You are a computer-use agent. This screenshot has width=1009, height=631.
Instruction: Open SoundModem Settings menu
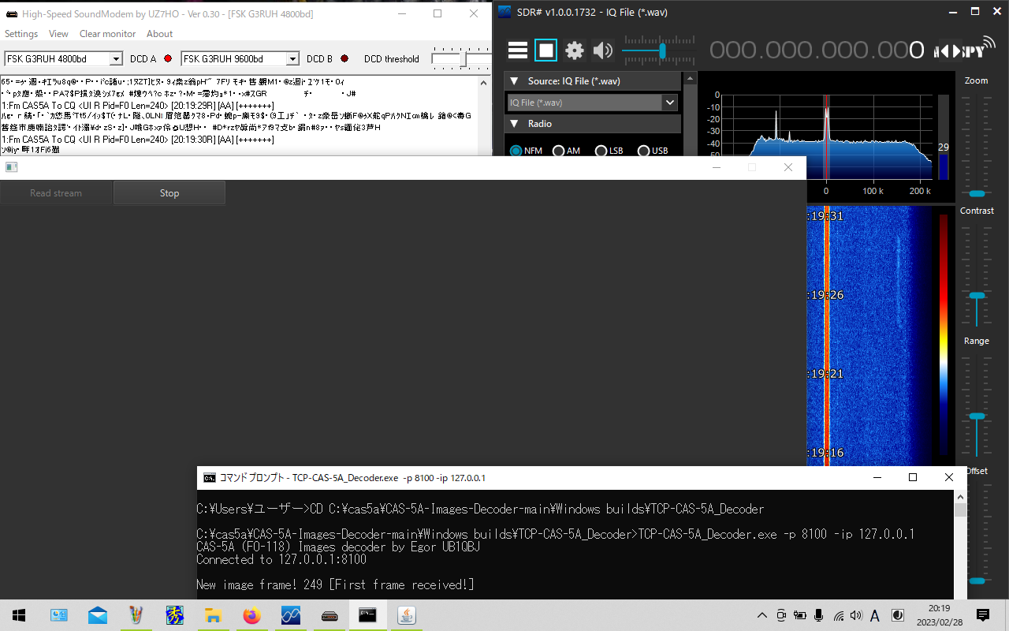pyautogui.click(x=21, y=34)
